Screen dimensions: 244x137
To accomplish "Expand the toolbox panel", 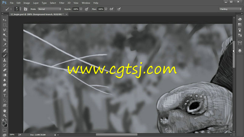I will click(2, 14).
